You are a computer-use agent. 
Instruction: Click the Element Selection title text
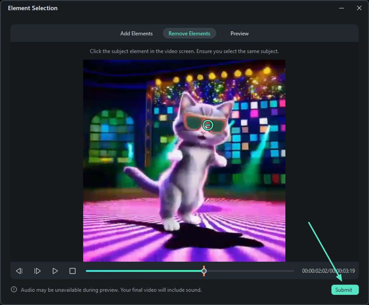coord(33,8)
